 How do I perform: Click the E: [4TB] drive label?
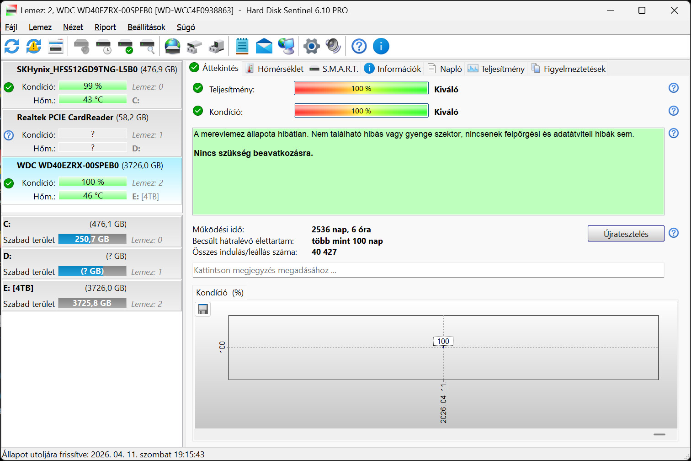click(x=18, y=288)
